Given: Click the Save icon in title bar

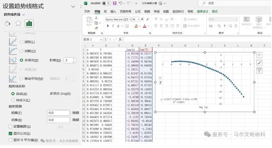Looking at the screenshot, I should pyautogui.click(x=115, y=3).
